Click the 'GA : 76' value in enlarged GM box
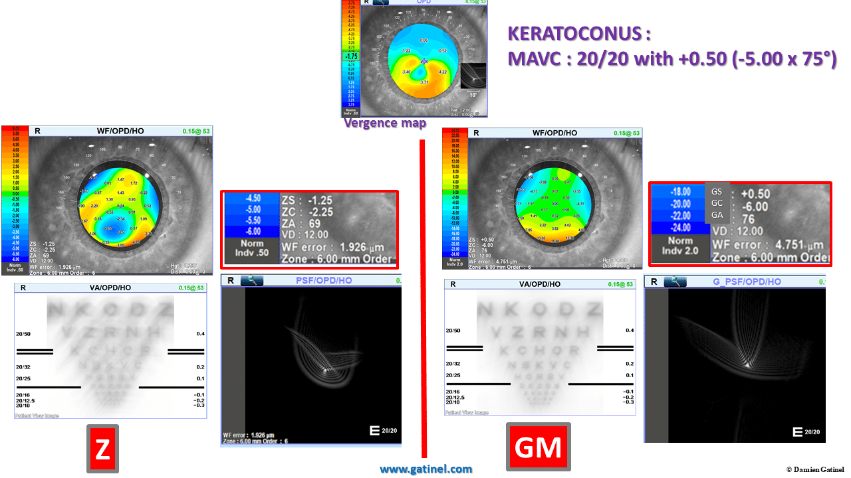Image resolution: width=851 pixels, height=478 pixels. point(733,218)
